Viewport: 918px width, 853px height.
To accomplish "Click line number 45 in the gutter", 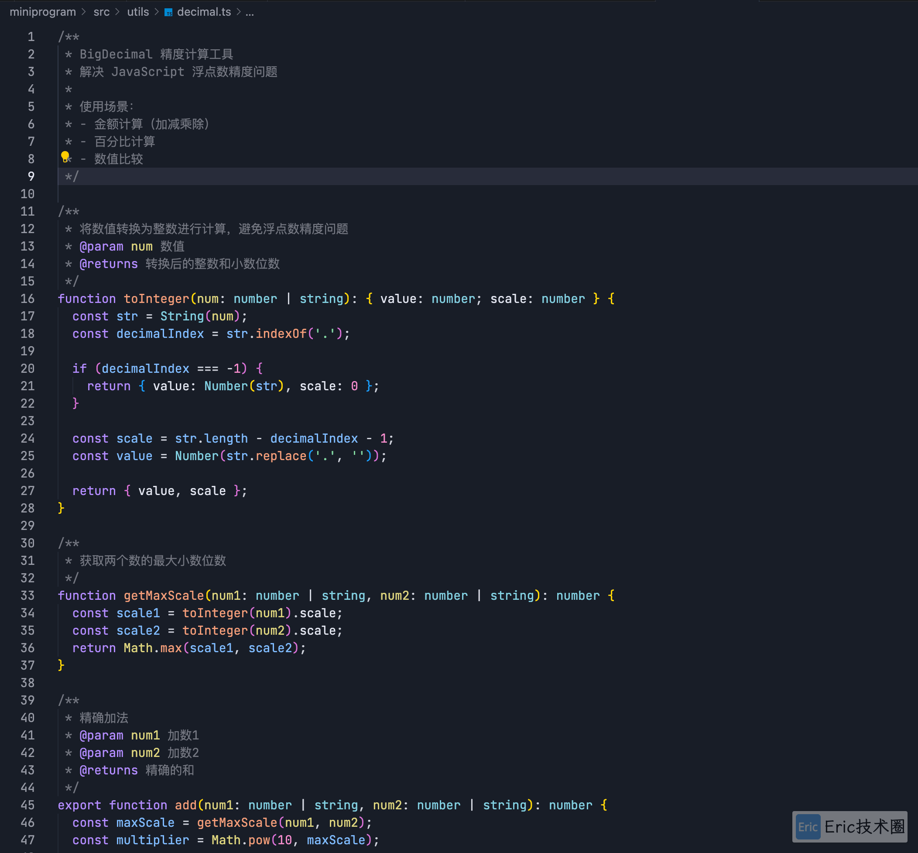I will tap(27, 805).
